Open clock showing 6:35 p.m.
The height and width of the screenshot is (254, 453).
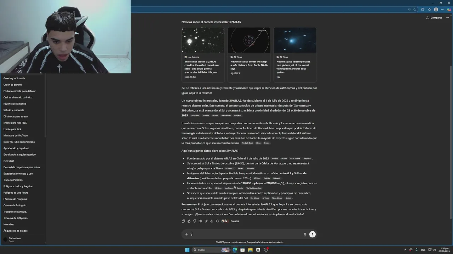[445, 250]
